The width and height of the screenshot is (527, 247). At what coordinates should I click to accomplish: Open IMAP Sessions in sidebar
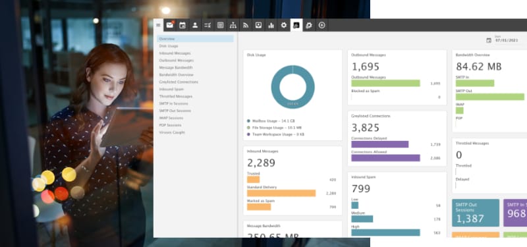195,118
